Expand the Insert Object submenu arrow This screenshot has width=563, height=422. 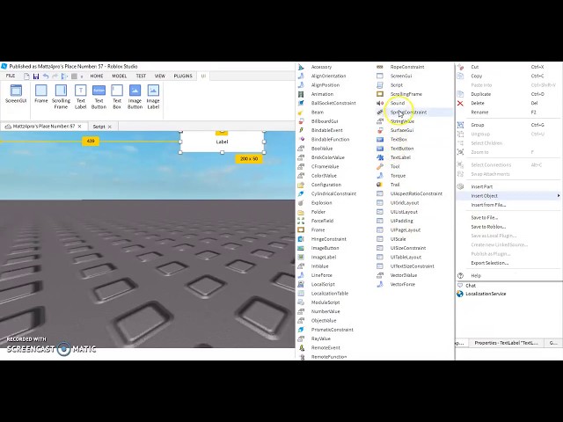[x=559, y=195]
